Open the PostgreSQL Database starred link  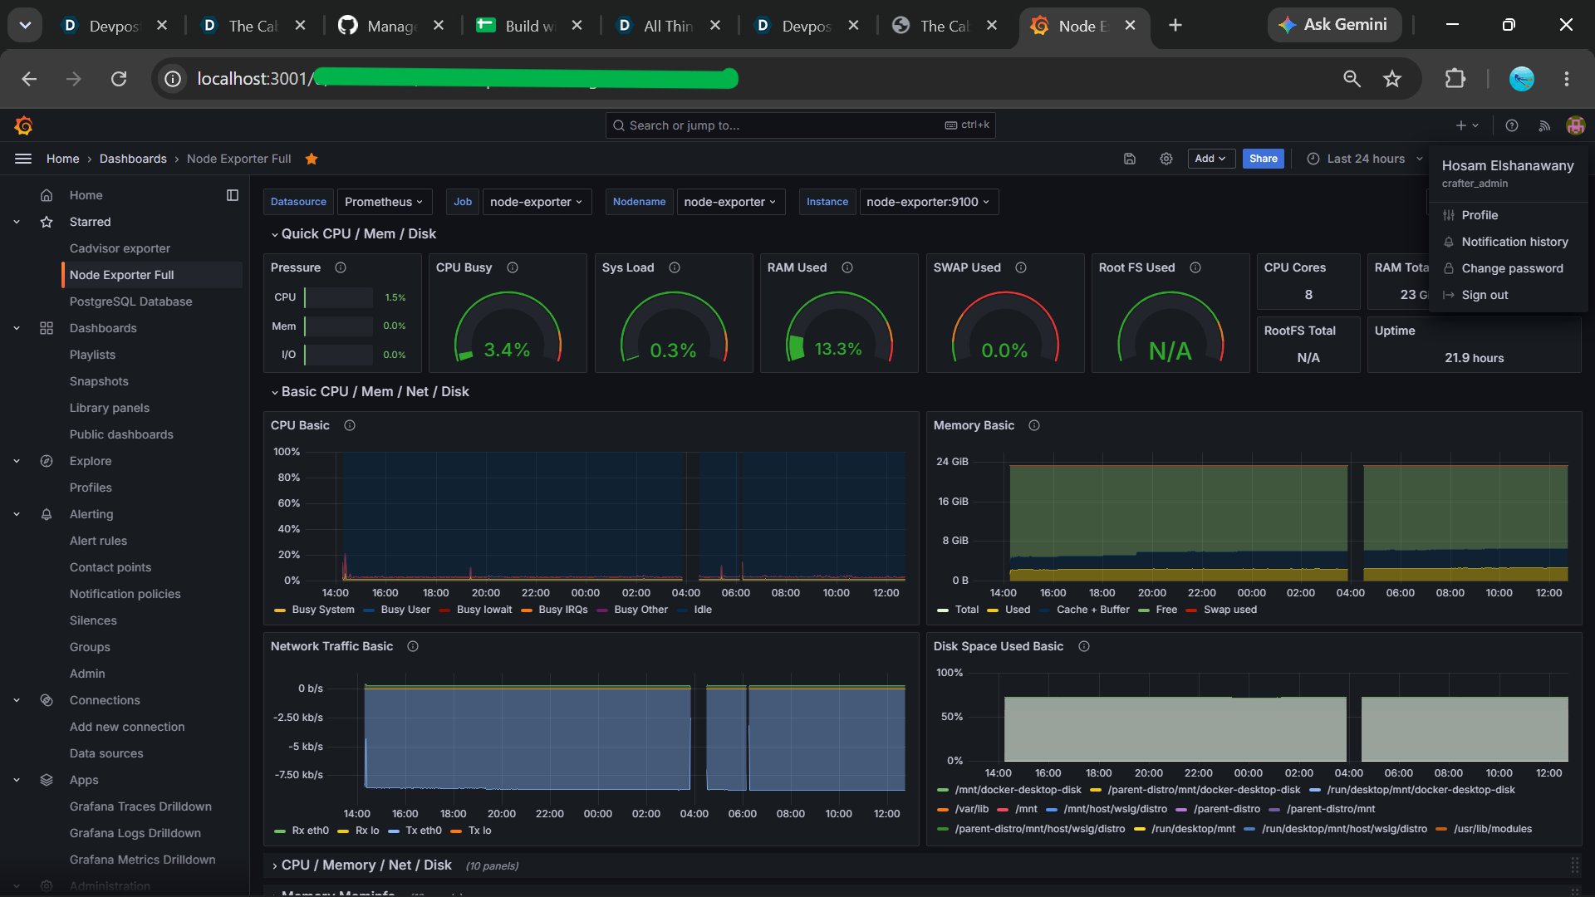(x=130, y=301)
